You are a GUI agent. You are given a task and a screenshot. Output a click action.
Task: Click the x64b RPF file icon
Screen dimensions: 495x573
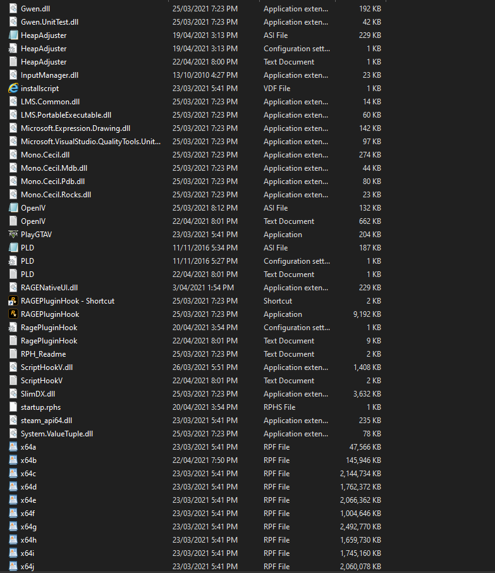click(x=13, y=460)
